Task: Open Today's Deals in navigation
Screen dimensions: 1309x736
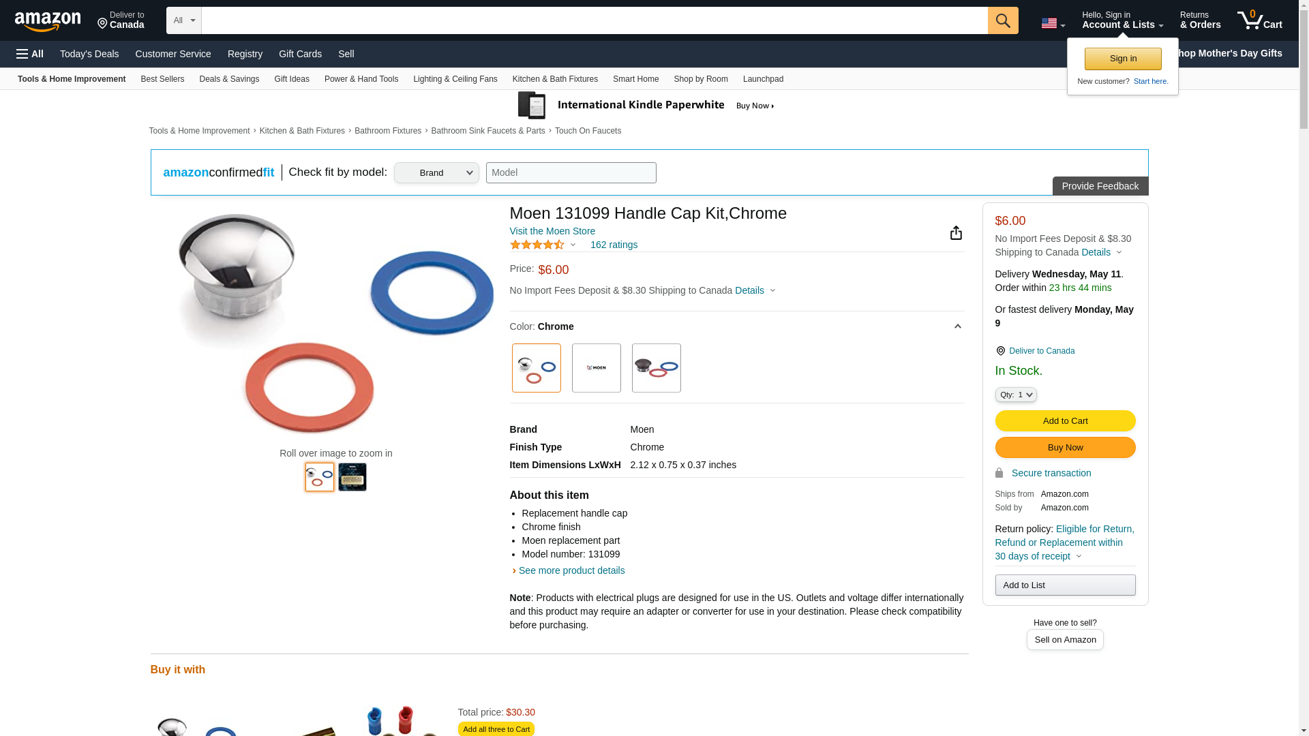Action: pyautogui.click(x=89, y=54)
